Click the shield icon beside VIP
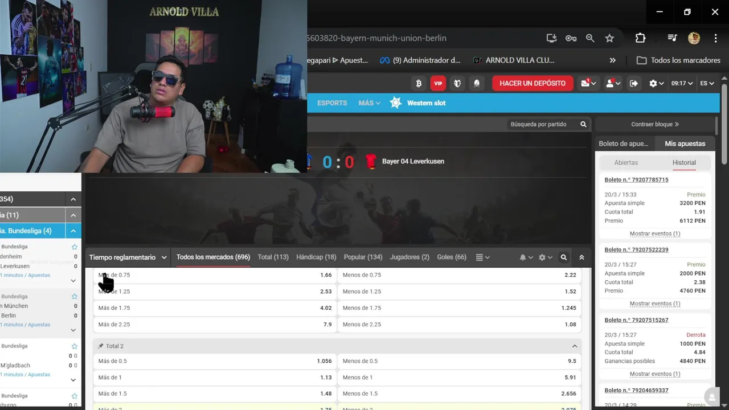 [x=457, y=83]
